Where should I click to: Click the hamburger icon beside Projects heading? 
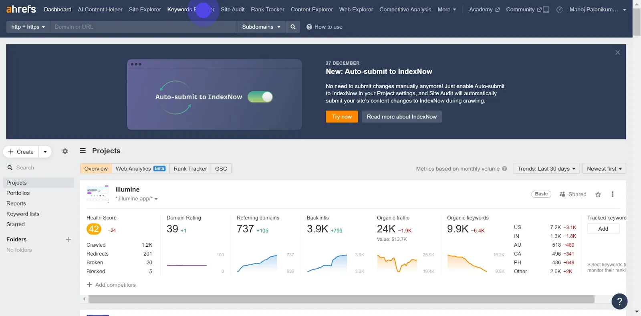click(x=83, y=151)
